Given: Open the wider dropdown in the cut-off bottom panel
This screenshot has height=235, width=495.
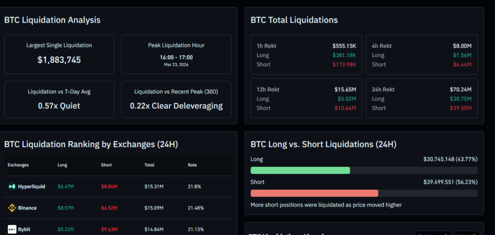Looking at the screenshot, I should [433, 233].
